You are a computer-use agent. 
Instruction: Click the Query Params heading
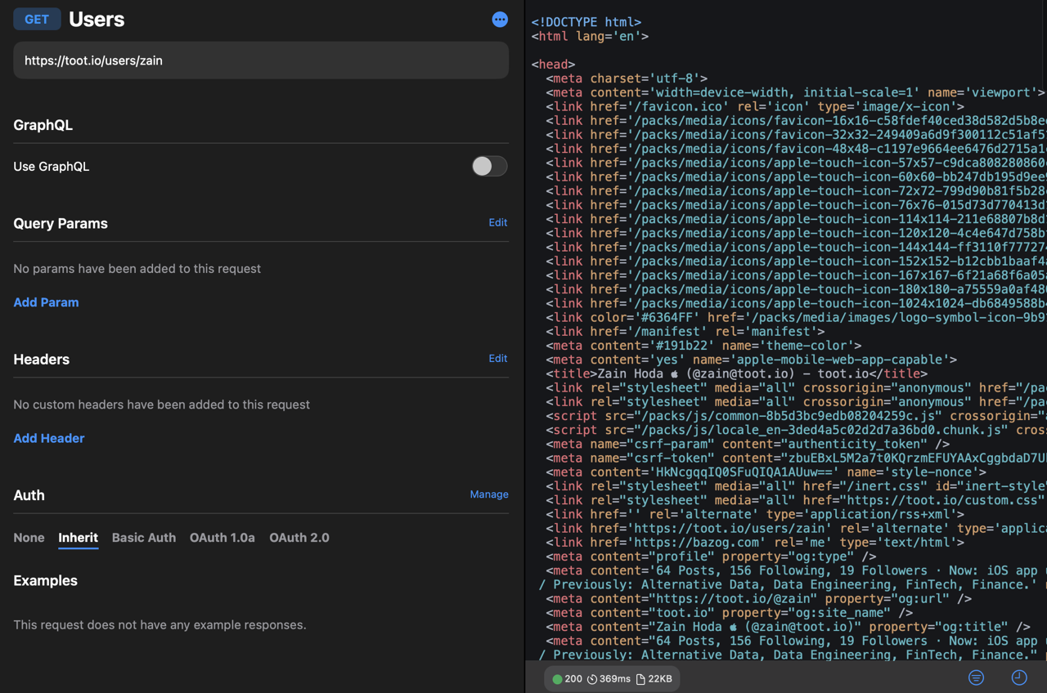pyautogui.click(x=61, y=223)
